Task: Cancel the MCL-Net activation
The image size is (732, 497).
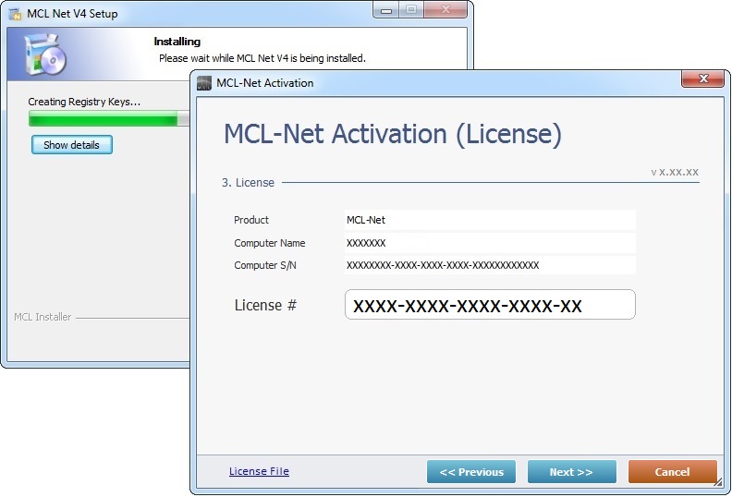Action: 672,472
